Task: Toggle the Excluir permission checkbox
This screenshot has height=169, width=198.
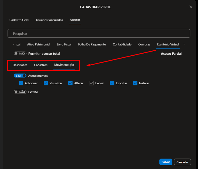Action: tap(91, 83)
